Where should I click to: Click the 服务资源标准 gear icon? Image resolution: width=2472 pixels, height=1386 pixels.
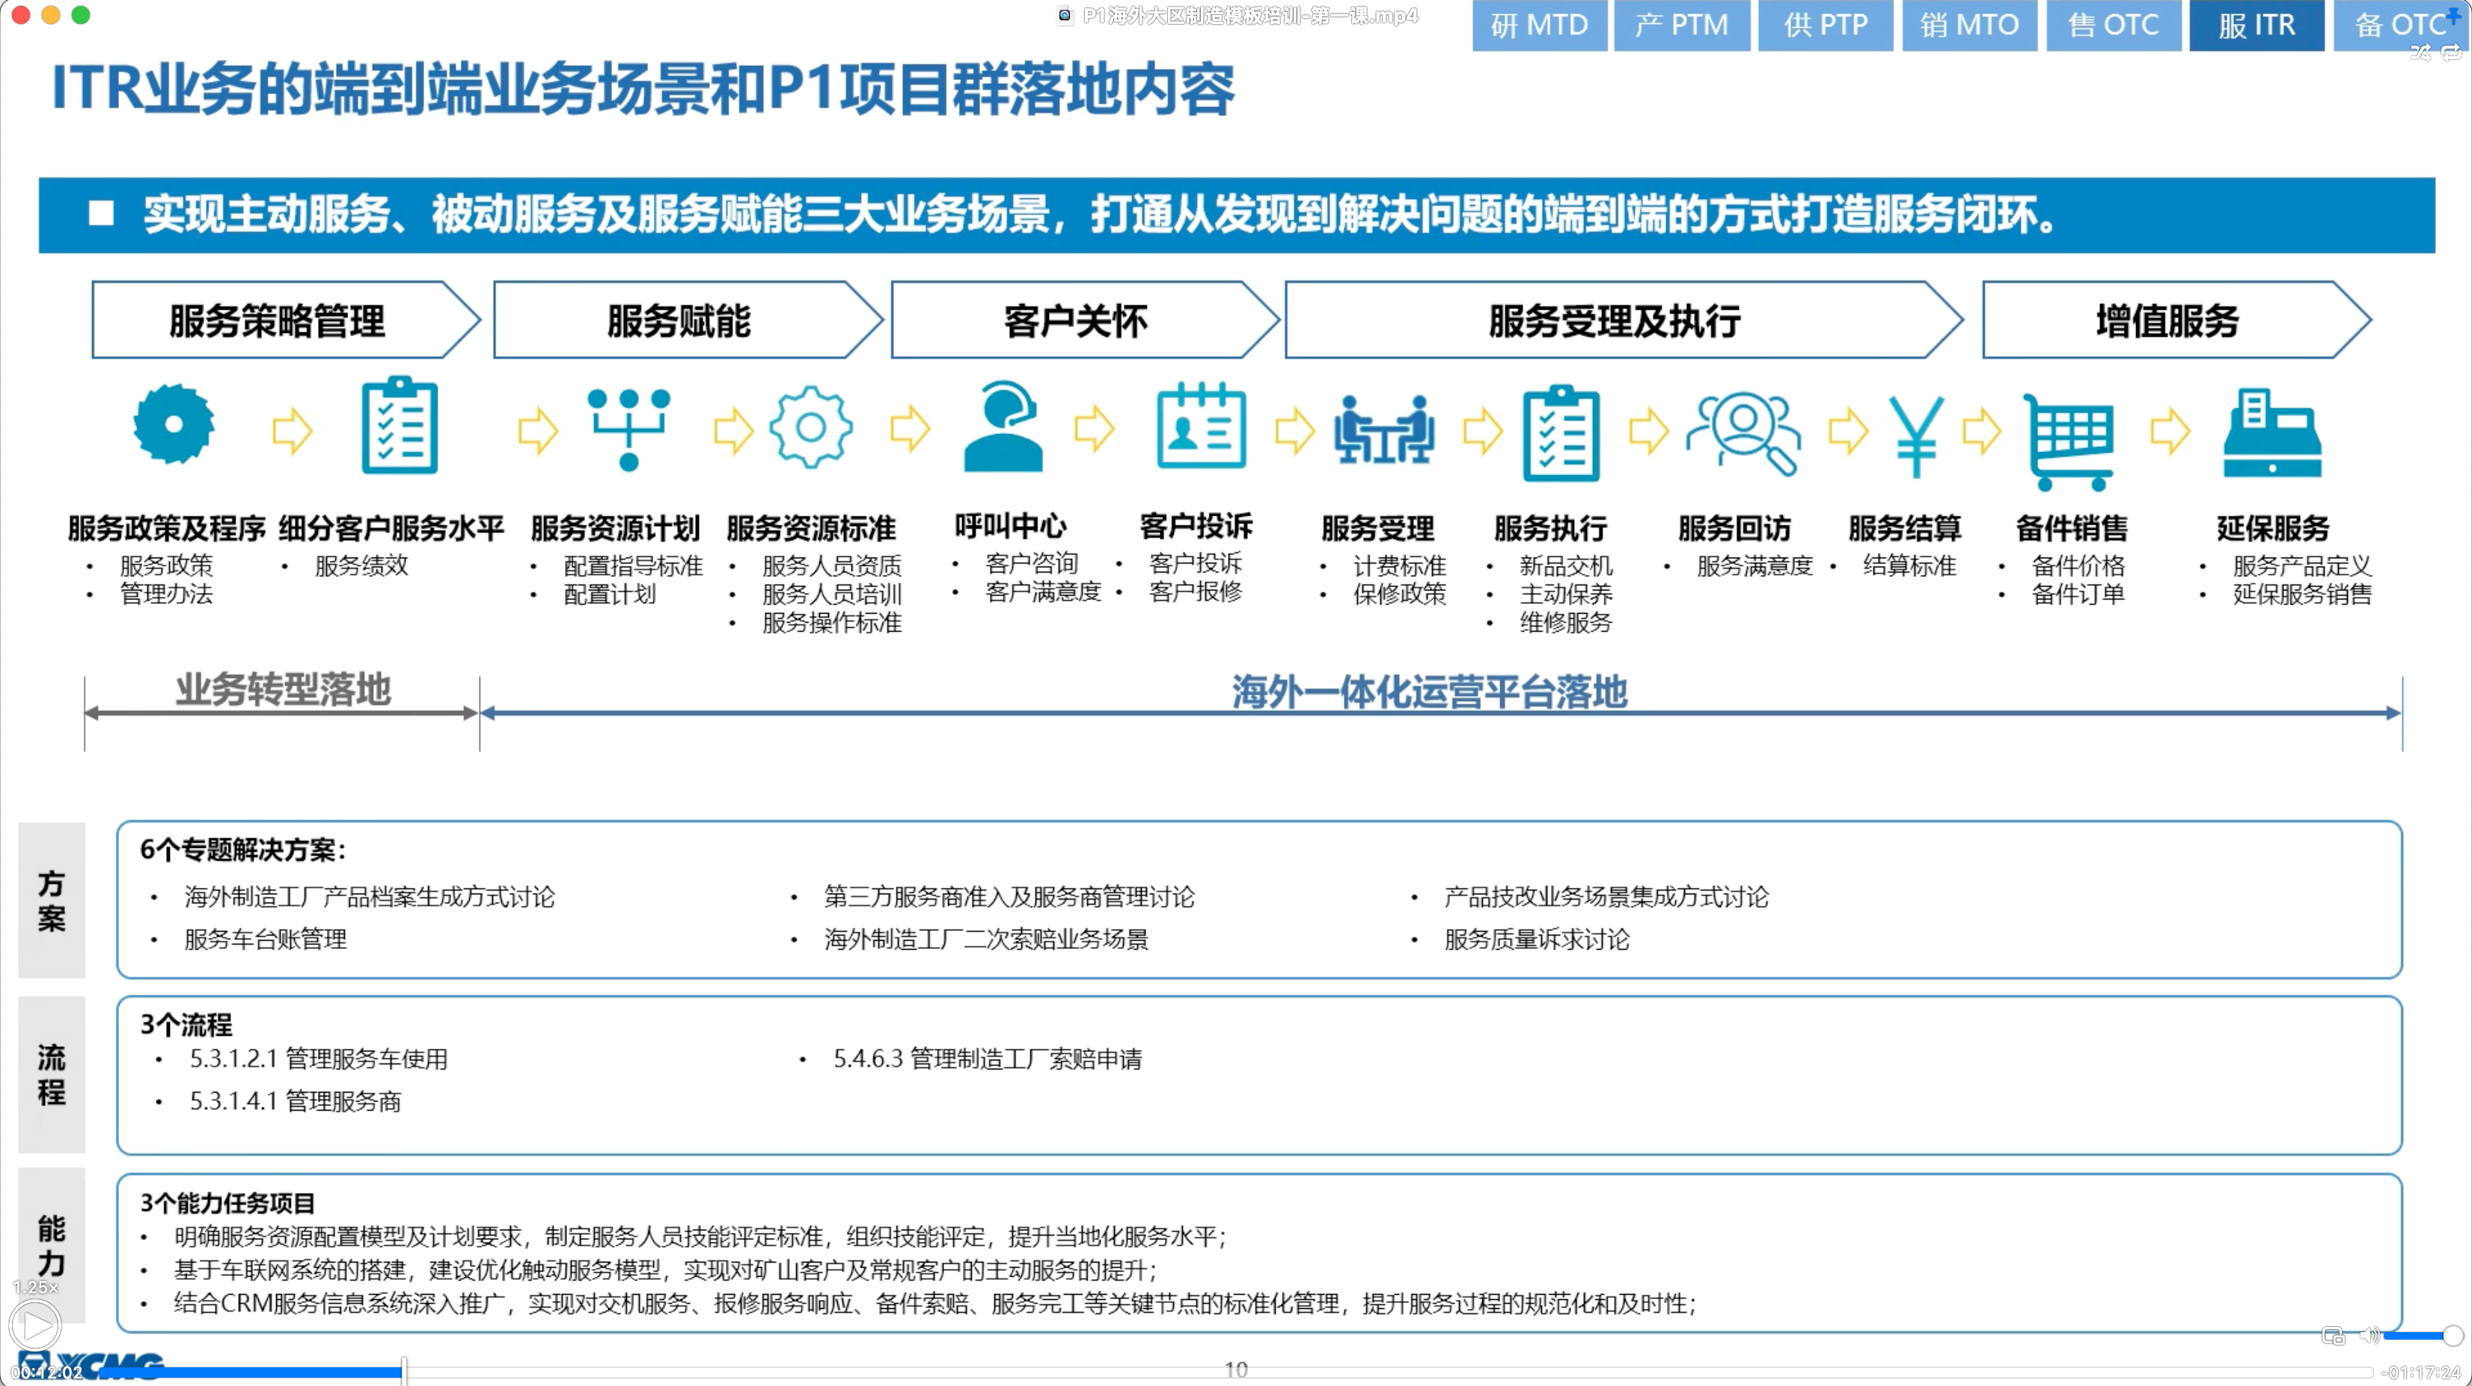pos(810,428)
